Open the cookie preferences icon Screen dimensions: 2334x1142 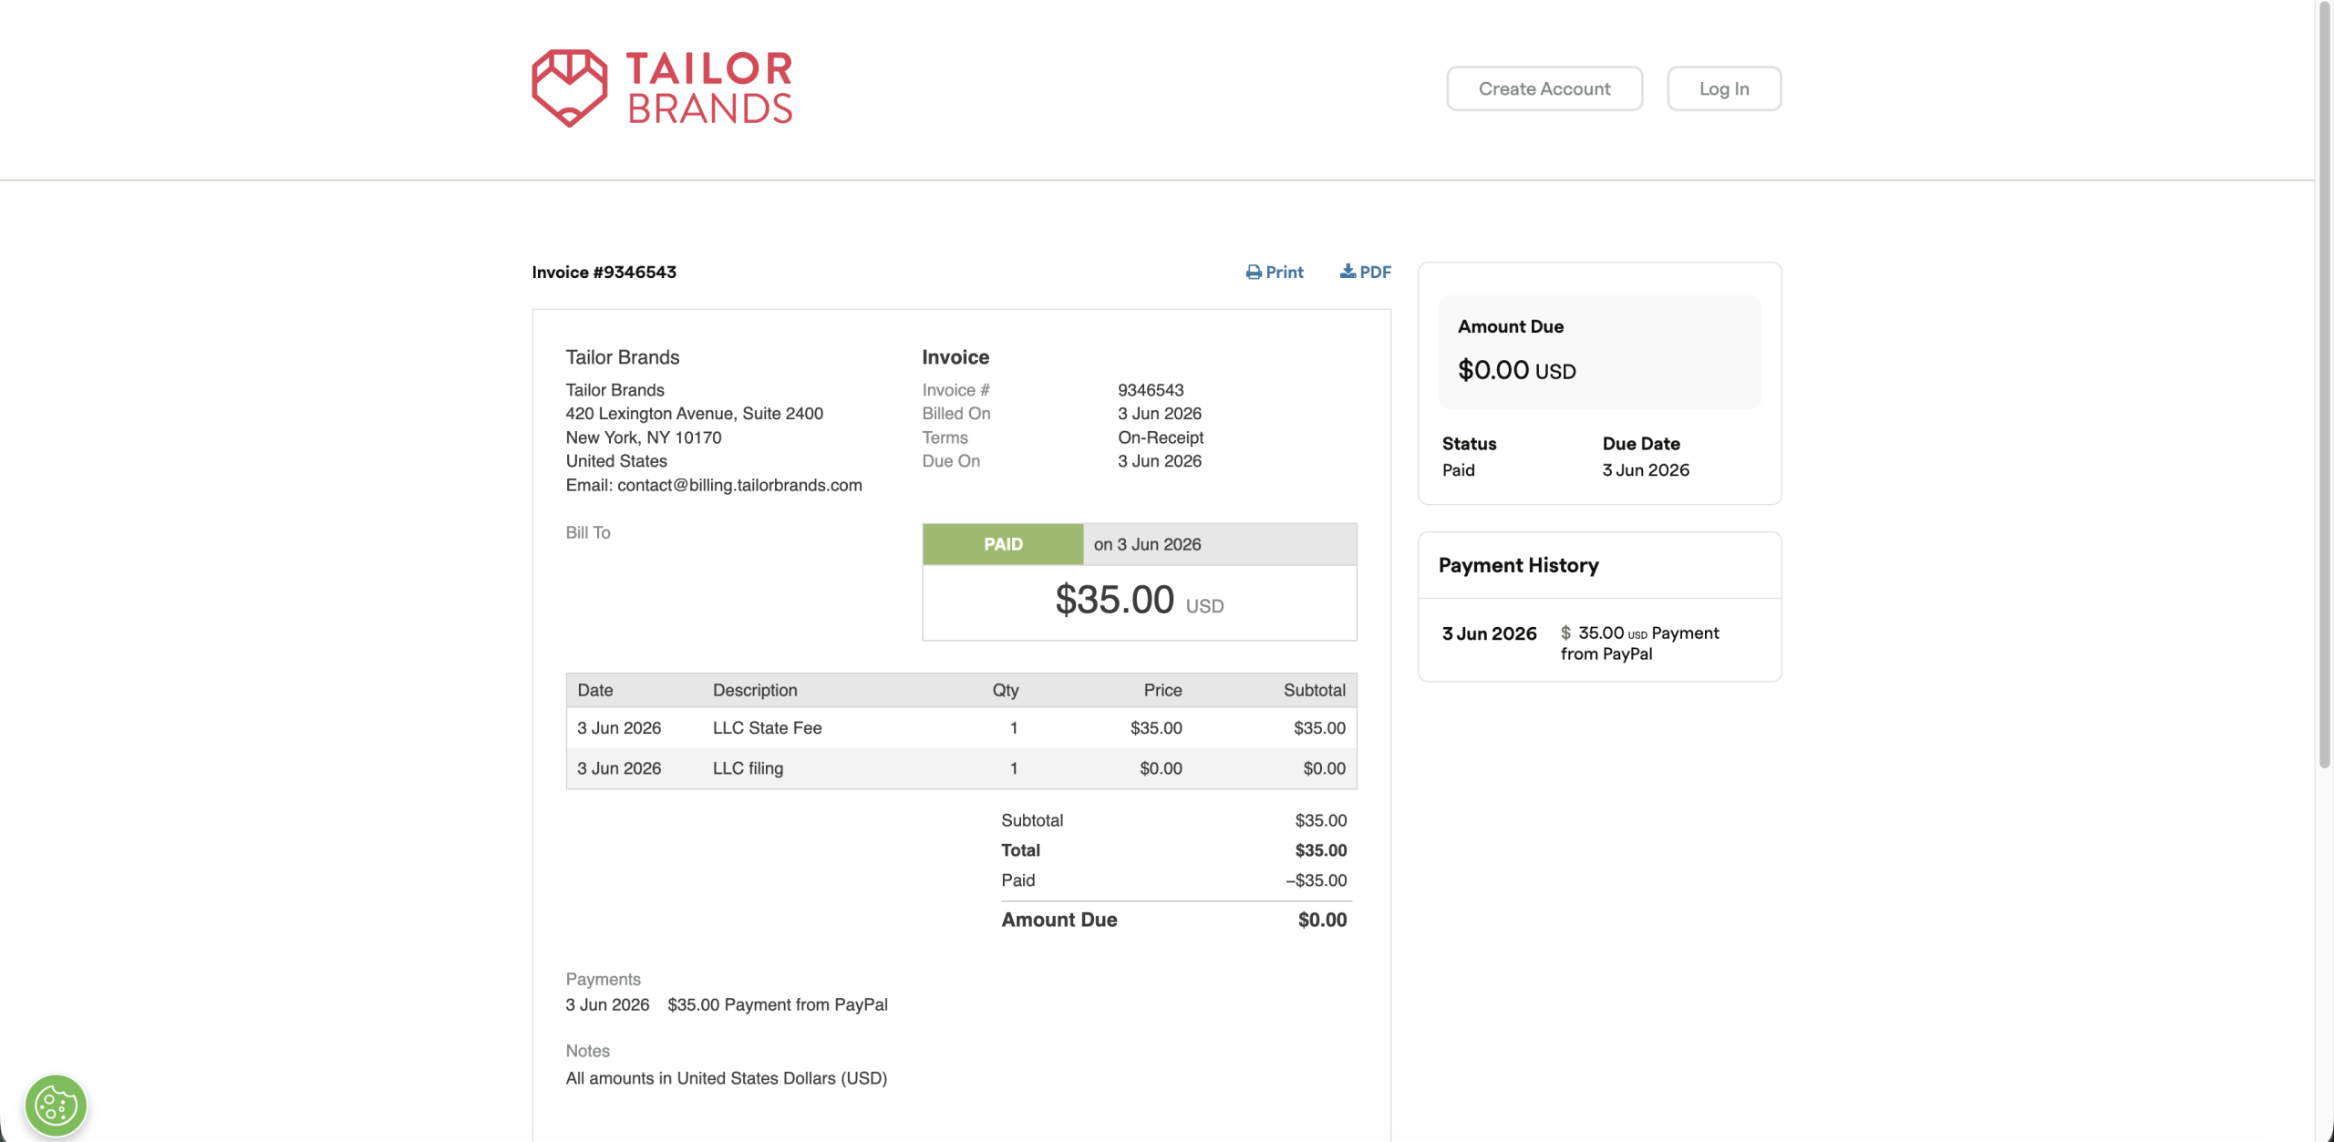click(x=56, y=1106)
